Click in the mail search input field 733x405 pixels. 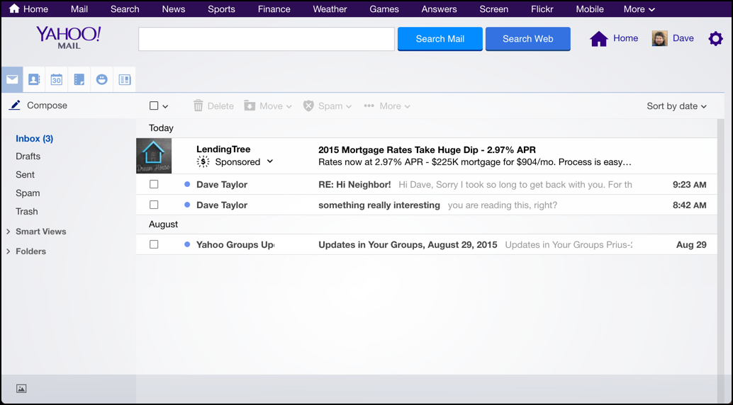(x=267, y=39)
